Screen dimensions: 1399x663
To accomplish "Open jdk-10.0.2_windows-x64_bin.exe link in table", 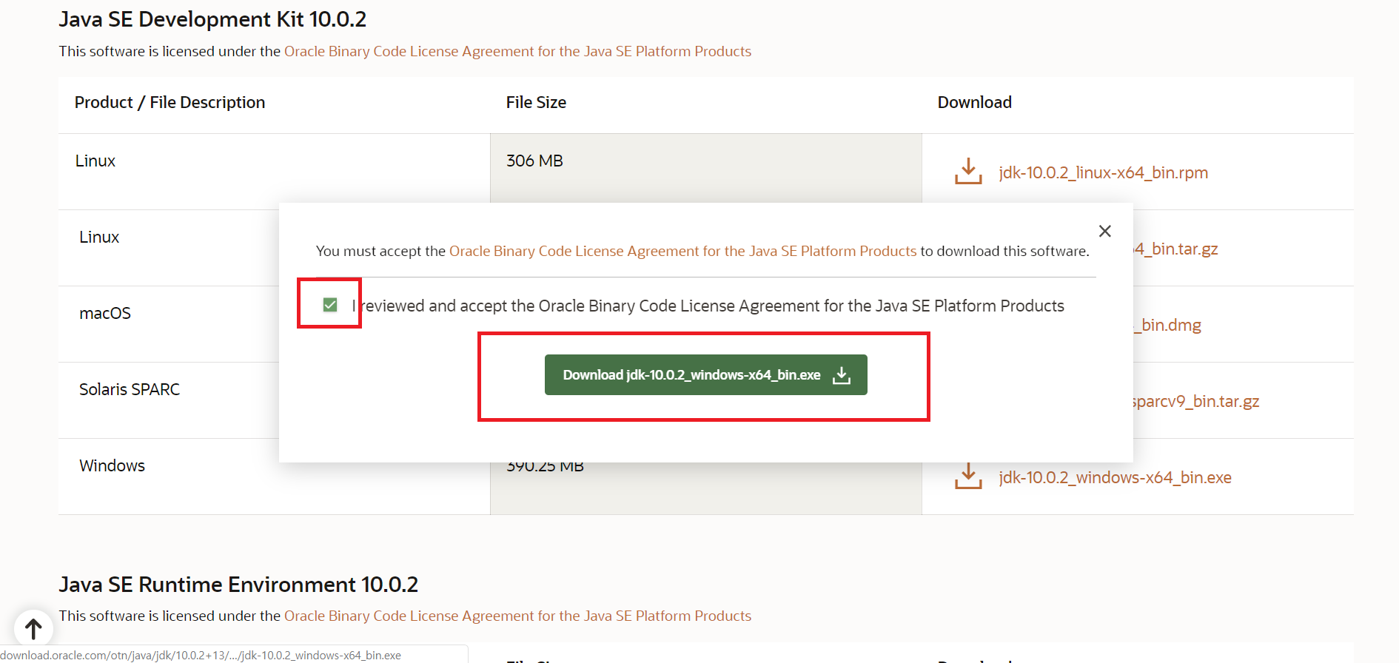I will [1115, 477].
